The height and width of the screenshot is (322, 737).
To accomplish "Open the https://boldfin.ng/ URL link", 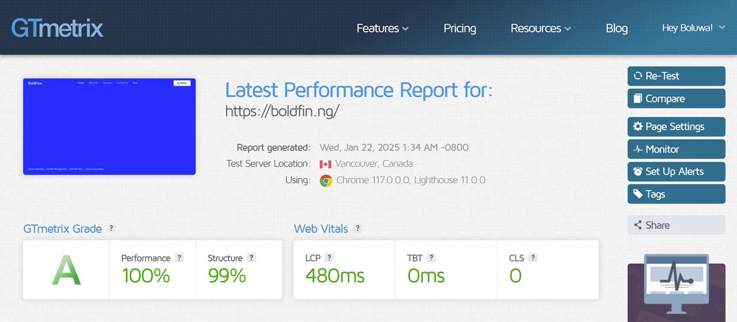I will [x=282, y=111].
